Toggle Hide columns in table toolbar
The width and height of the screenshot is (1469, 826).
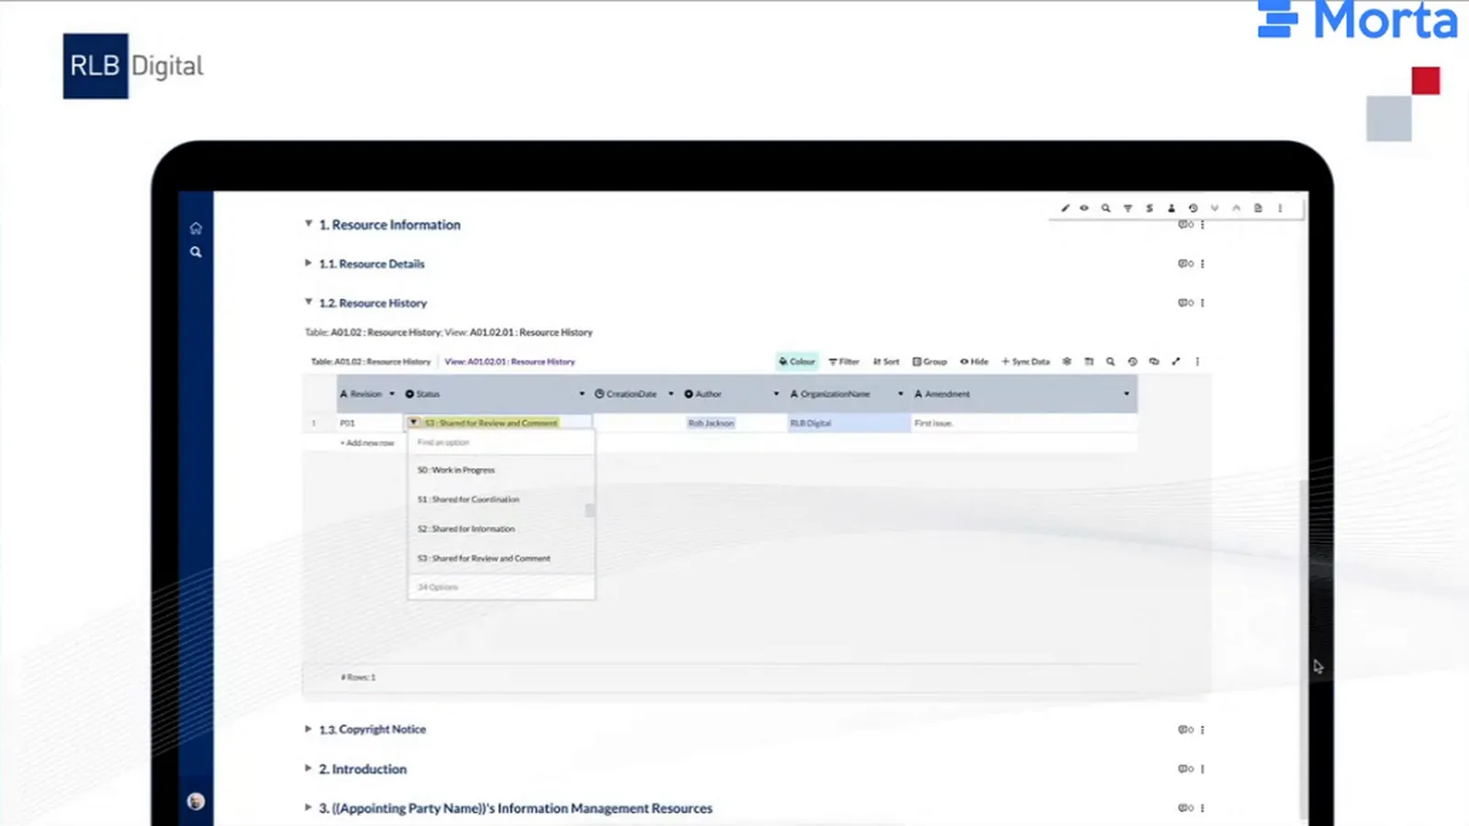click(974, 362)
